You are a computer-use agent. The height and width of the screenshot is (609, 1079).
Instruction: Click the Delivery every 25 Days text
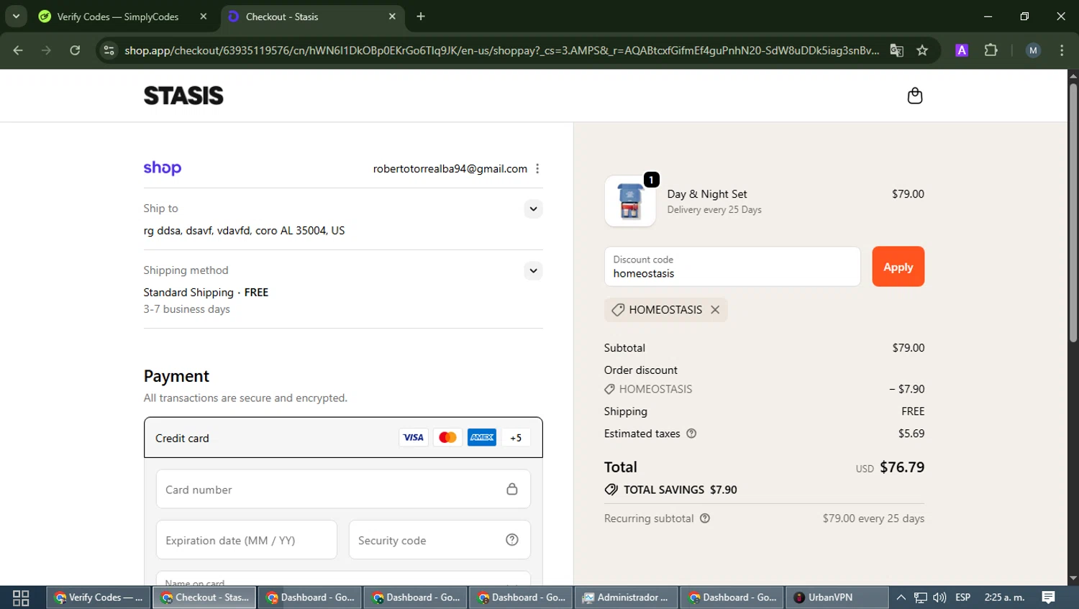coord(714,210)
